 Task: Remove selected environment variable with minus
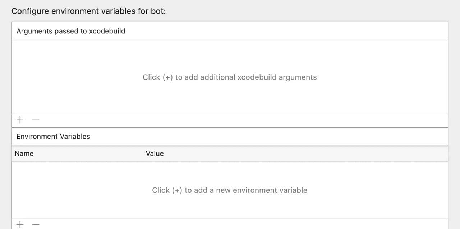click(35, 225)
